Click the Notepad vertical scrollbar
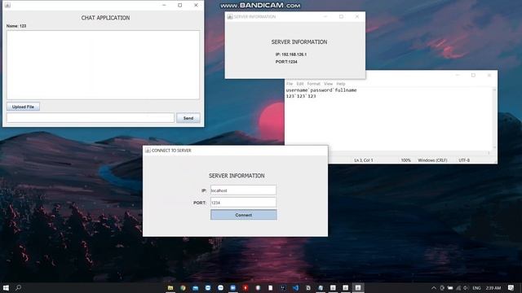The width and height of the screenshot is (522, 293). click(494, 119)
